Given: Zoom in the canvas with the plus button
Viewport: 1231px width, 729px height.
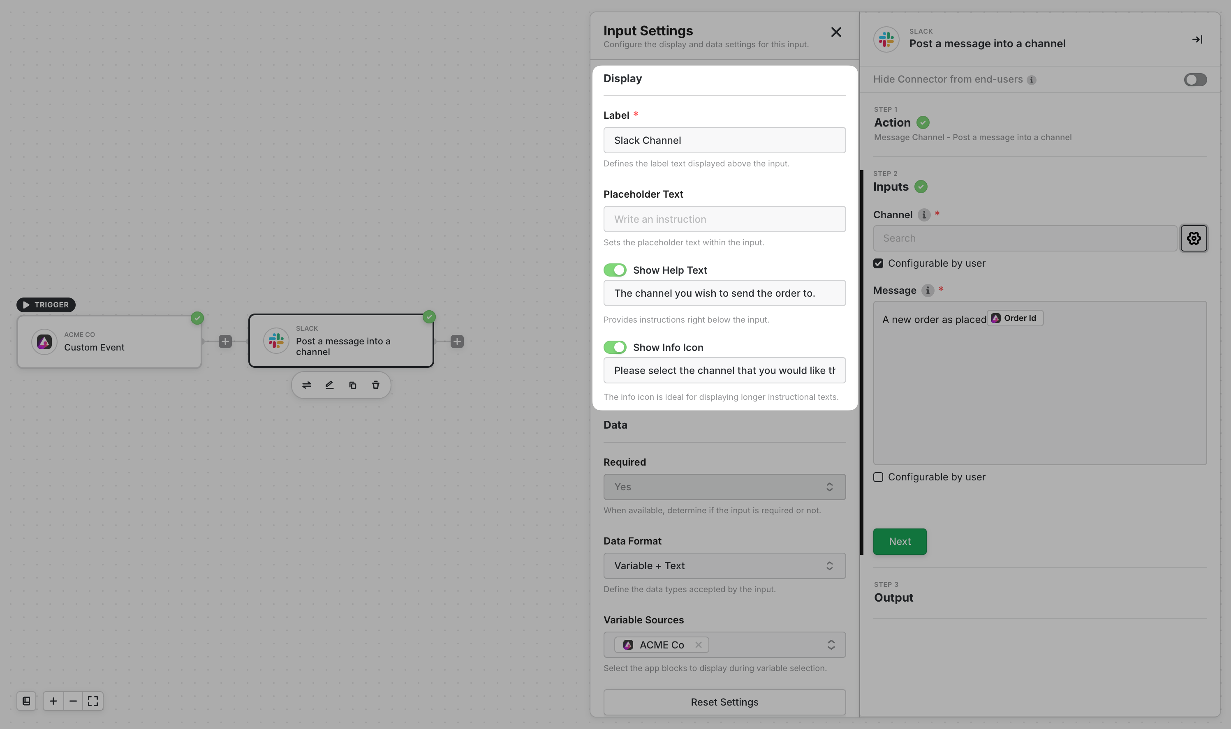Looking at the screenshot, I should click(53, 701).
